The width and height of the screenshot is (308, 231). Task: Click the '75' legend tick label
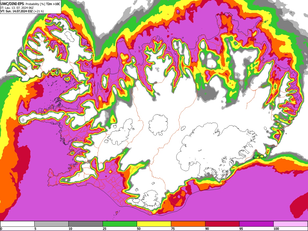(173, 229)
